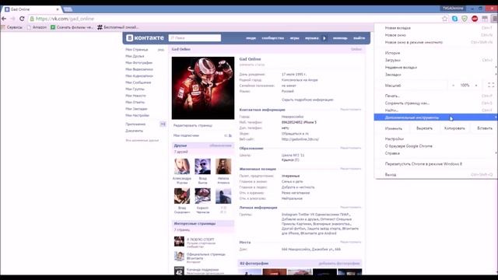Open Мои Друзья in VK sidebar
The height and width of the screenshot is (280, 498).
click(x=135, y=56)
